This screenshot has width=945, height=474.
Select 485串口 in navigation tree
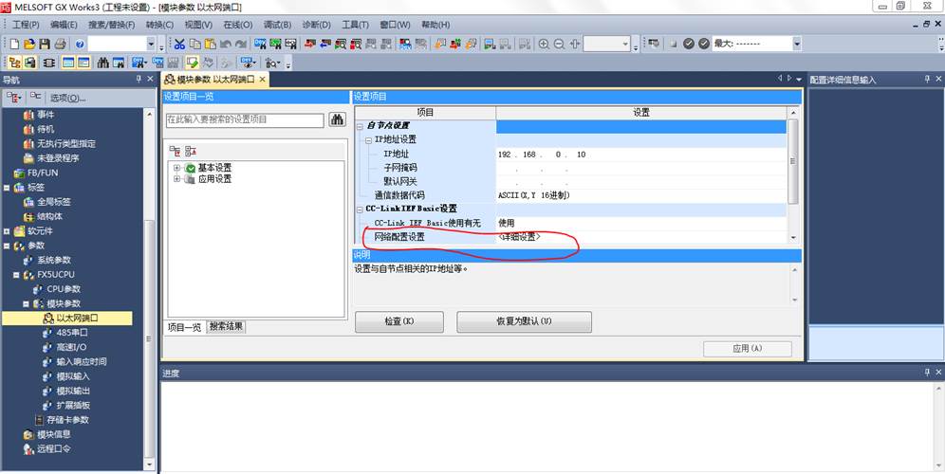click(x=72, y=333)
